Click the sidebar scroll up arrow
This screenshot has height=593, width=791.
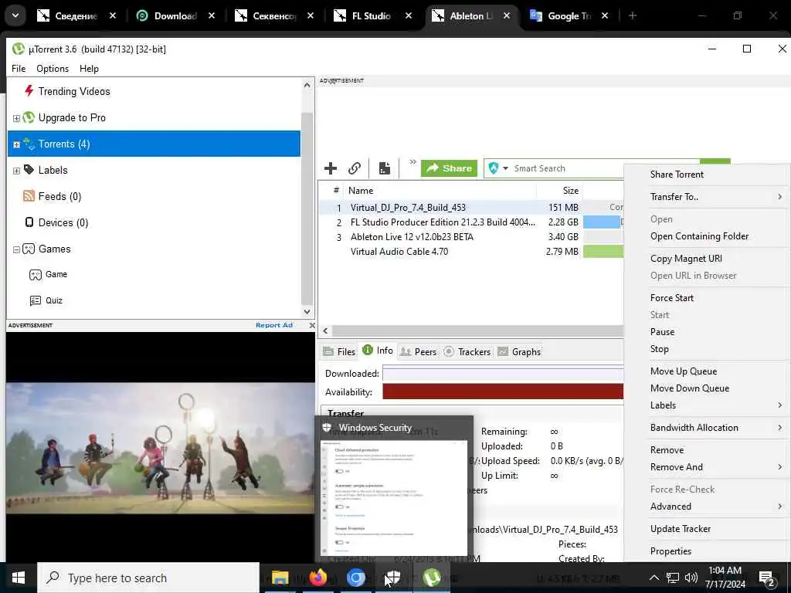point(307,85)
